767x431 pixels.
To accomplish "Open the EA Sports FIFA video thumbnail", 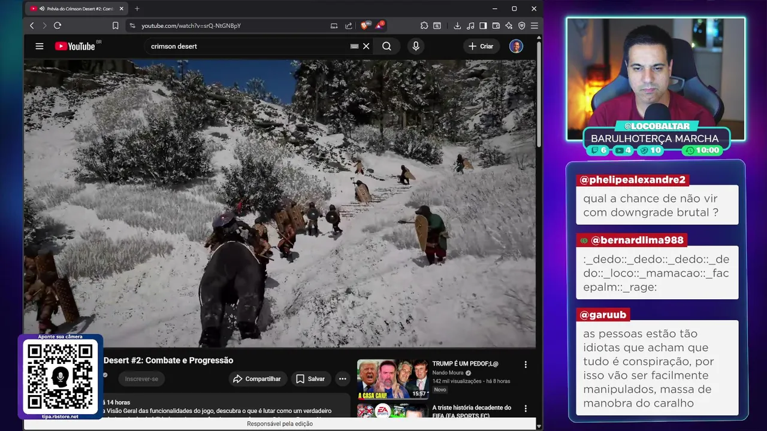I will point(392,410).
